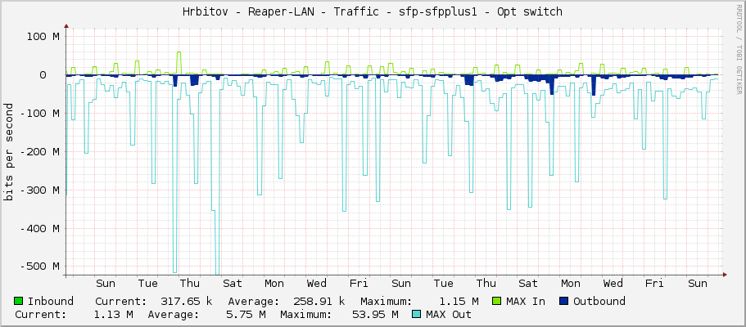
Task: Click the '100 M' y-axis label
Action: click(x=43, y=37)
